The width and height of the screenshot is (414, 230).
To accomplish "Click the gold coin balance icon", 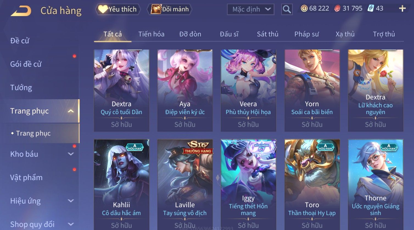I will coord(304,8).
